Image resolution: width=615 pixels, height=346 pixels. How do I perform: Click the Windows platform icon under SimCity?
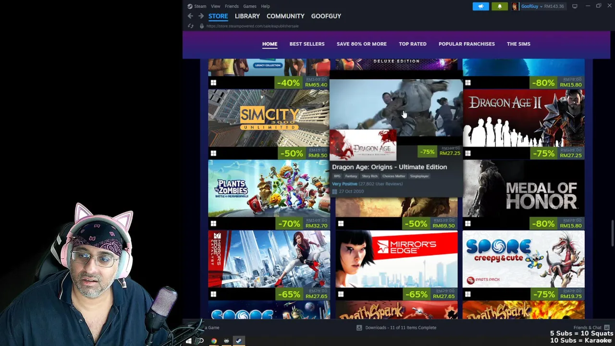(x=213, y=153)
